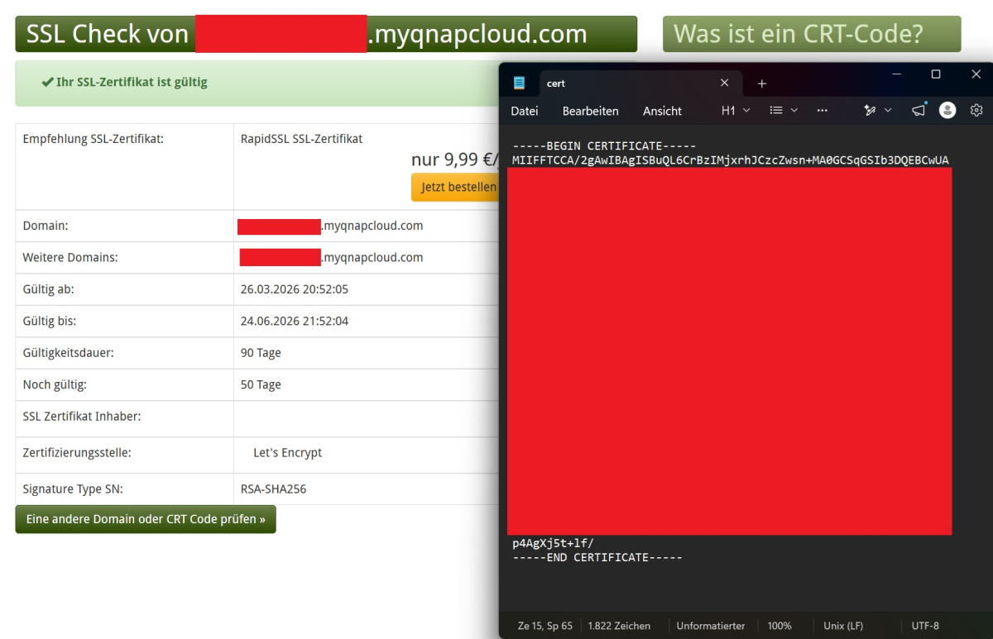Click the Unformatiert status bar entry
The height and width of the screenshot is (639, 993).
click(x=711, y=626)
